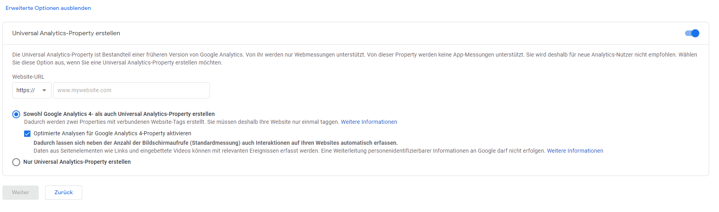Select 'Sowohl Google Analytics 4- als auch Universal' radio
Image resolution: width=719 pixels, height=212 pixels.
[x=16, y=114]
